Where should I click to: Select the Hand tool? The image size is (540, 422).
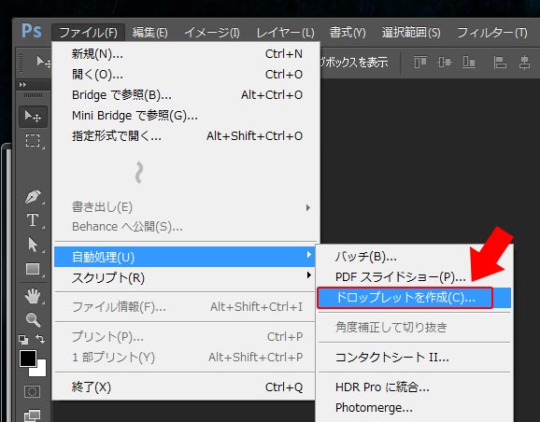tap(33, 296)
